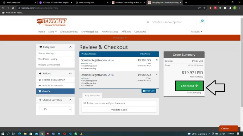Viewport: 243px width, 136px height.
Task: Switch to the www.udemy.com tab
Action: (19, 3)
